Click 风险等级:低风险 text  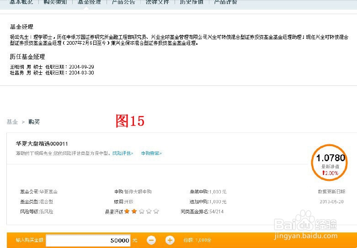pyautogui.click(x=37, y=211)
